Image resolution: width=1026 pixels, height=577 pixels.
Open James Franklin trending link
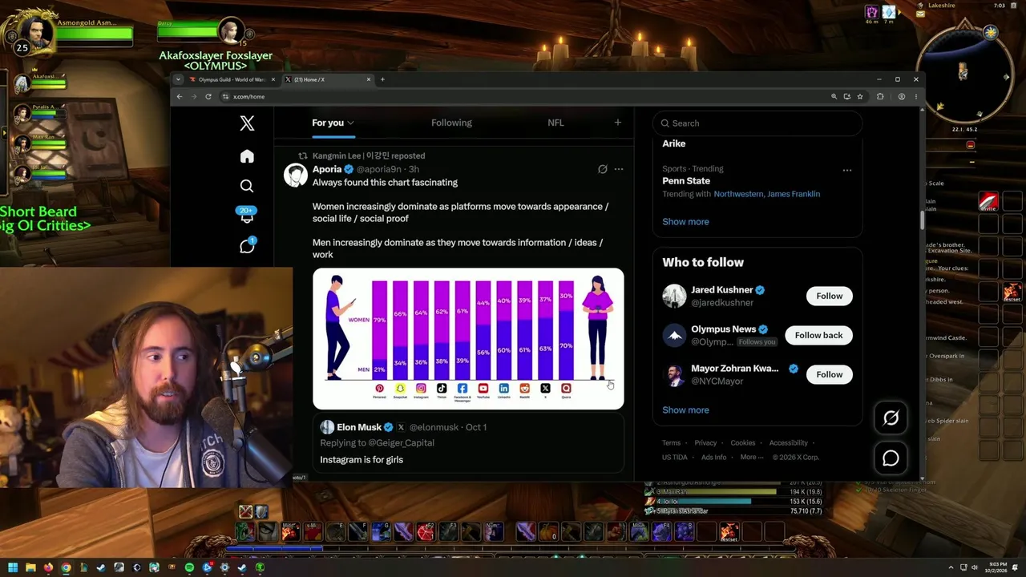pyautogui.click(x=793, y=194)
